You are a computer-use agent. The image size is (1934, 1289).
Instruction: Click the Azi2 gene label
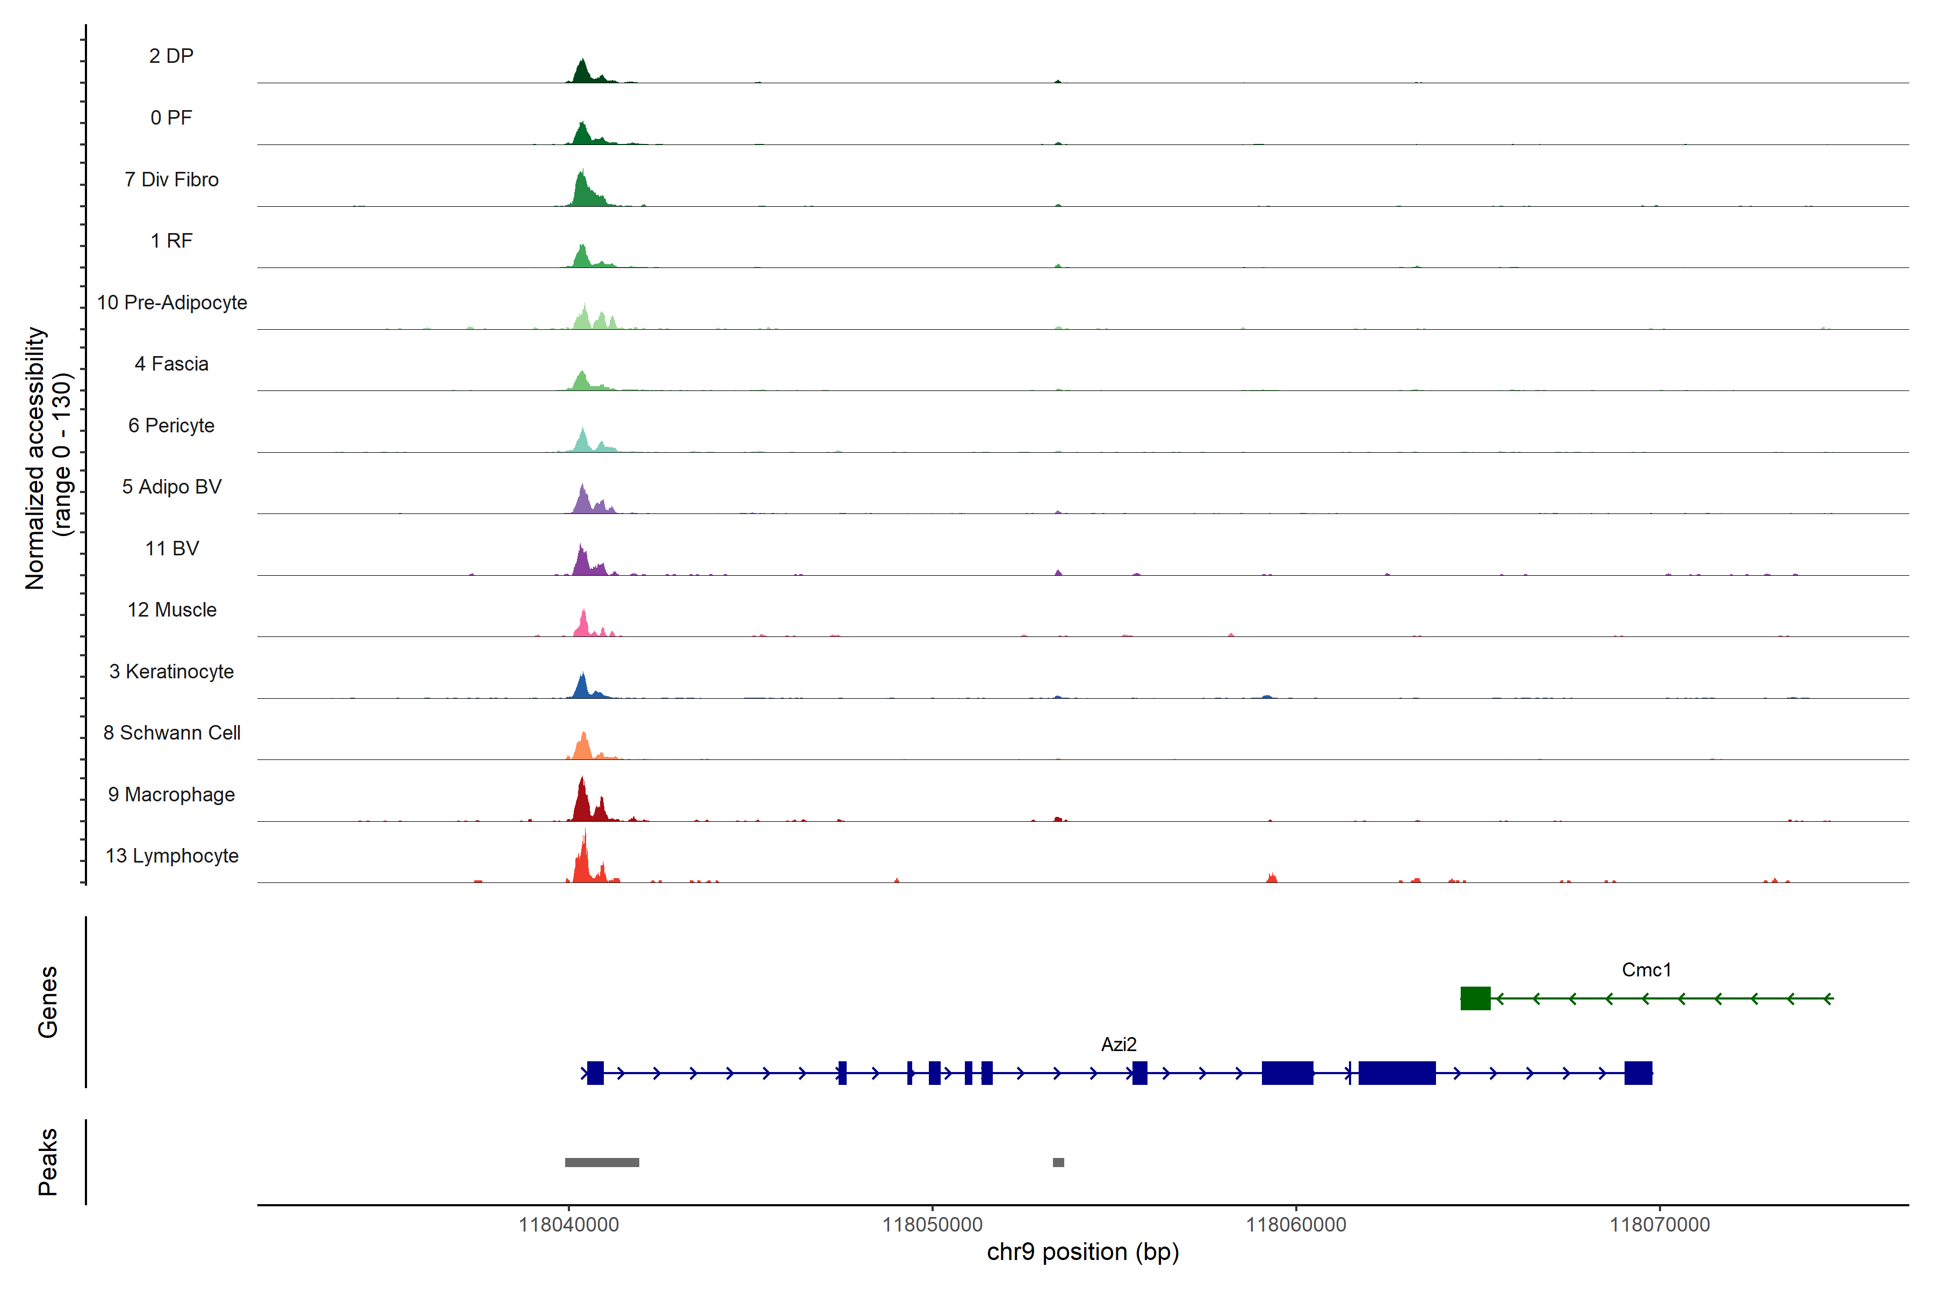[x=1118, y=1045]
